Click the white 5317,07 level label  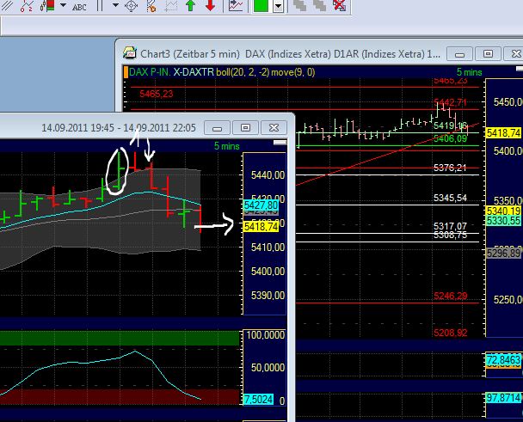450,226
